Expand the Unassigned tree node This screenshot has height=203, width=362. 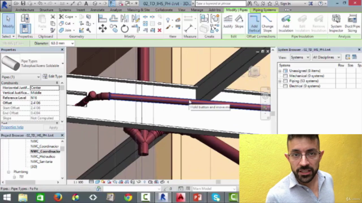[280, 71]
